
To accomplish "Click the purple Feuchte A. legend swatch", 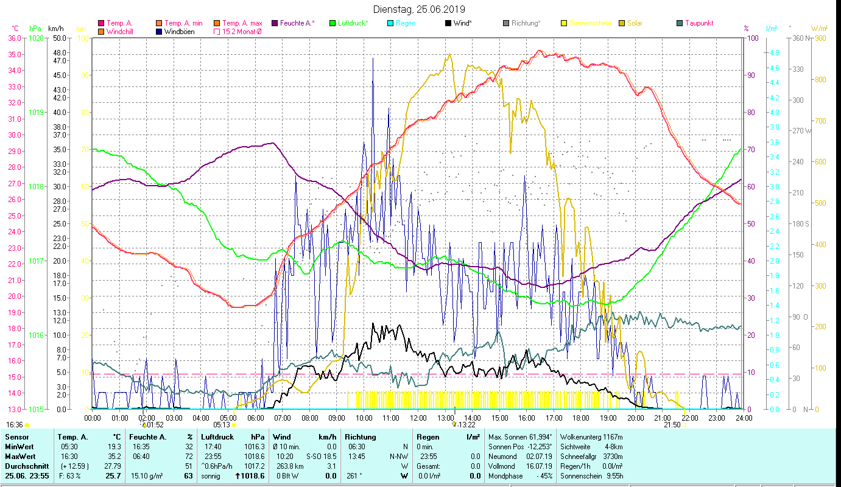I will pos(275,24).
